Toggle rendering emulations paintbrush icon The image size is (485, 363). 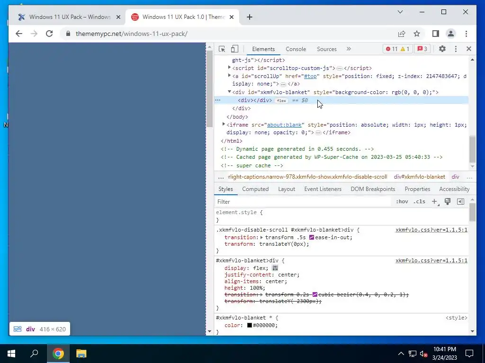[447, 201]
